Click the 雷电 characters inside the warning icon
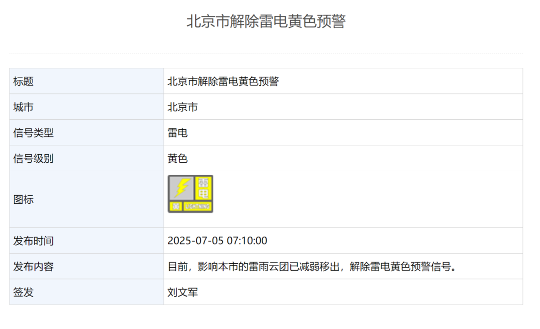 [203, 188]
